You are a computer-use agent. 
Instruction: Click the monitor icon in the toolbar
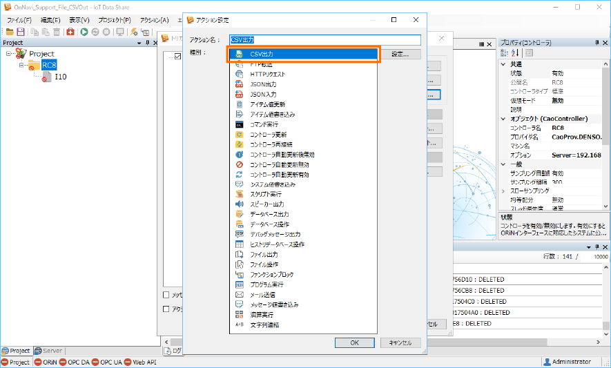pos(120,32)
